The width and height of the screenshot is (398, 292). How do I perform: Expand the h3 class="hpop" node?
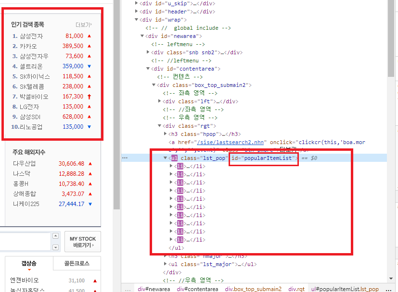[x=165, y=134]
